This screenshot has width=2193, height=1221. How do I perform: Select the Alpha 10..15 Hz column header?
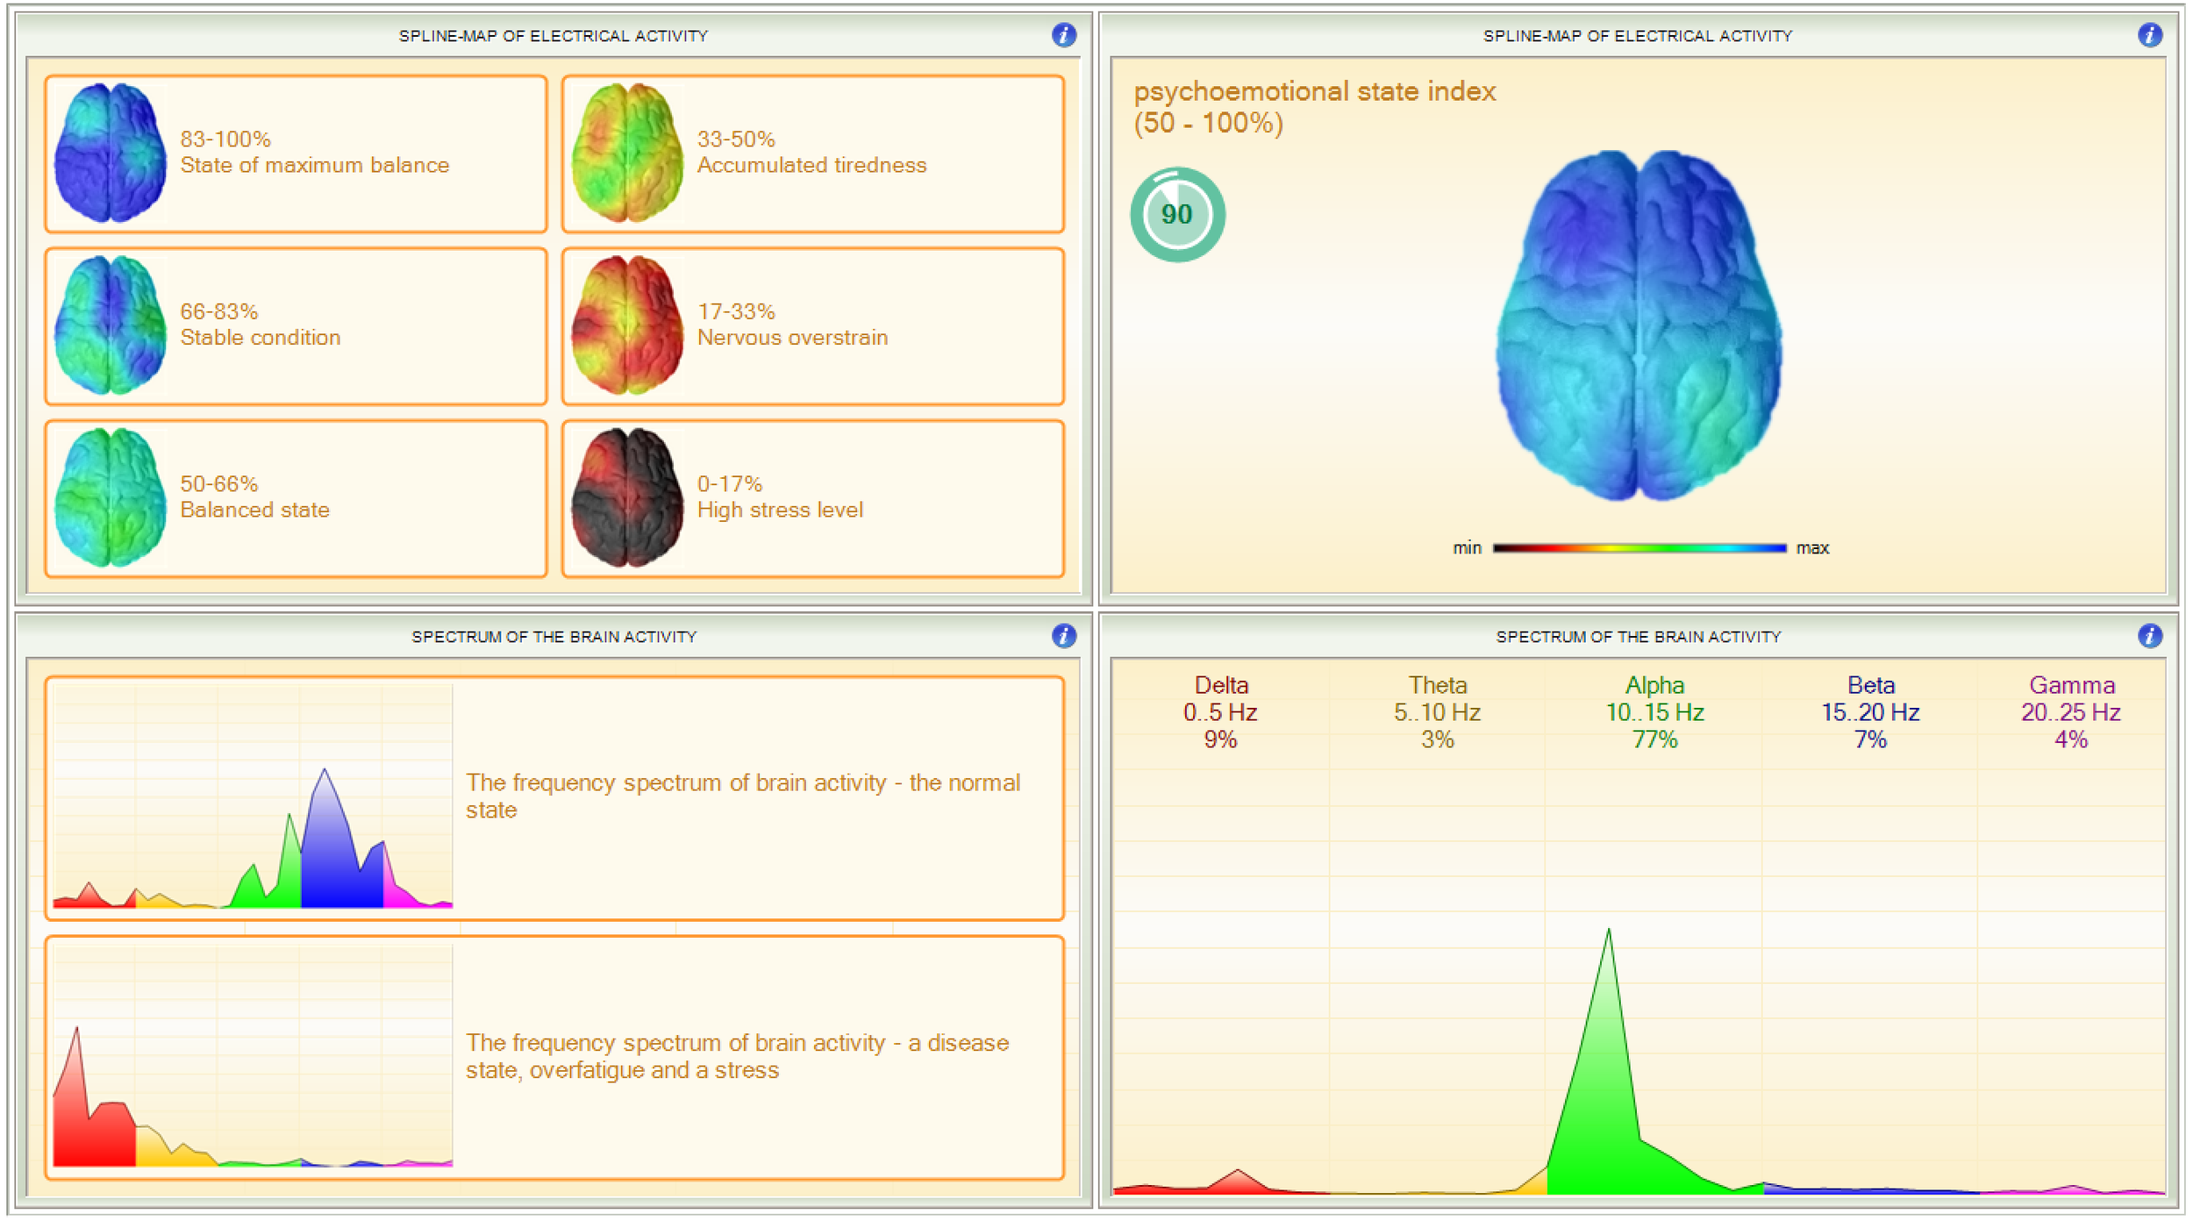pyautogui.click(x=1656, y=712)
